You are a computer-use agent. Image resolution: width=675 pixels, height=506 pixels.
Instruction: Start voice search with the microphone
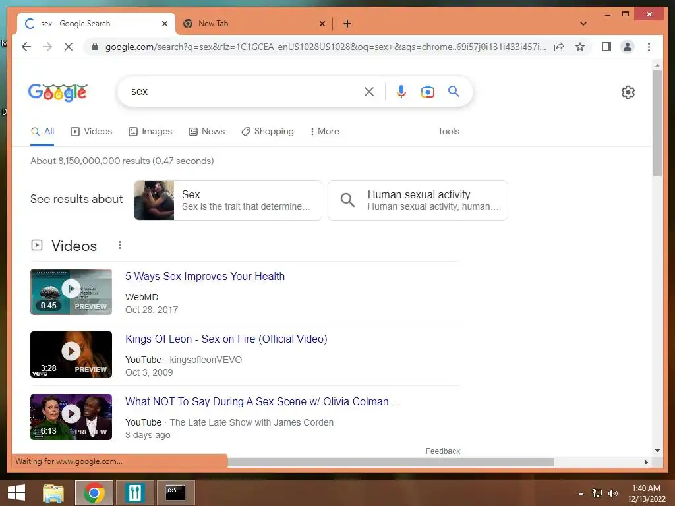[401, 91]
